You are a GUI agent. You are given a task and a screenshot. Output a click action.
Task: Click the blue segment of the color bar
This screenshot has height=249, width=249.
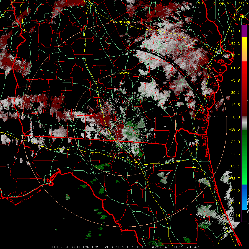tap(244, 197)
